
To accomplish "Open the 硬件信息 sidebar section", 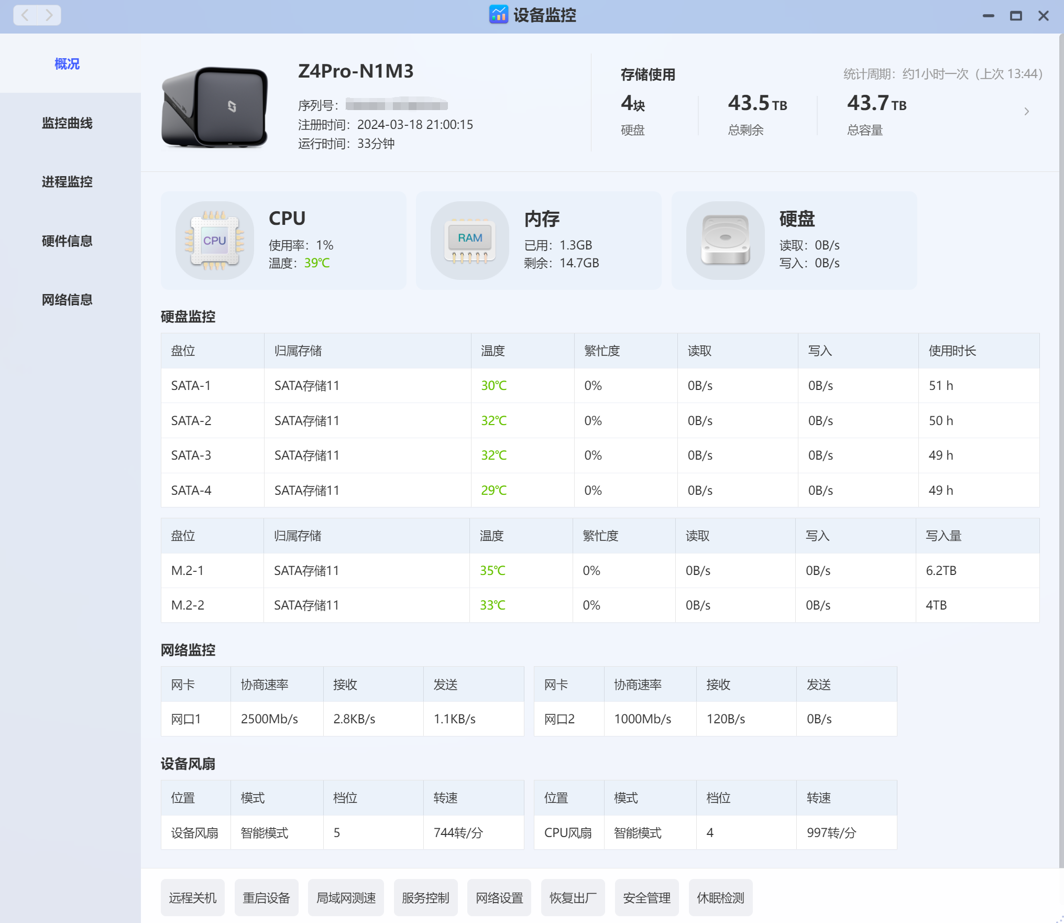I will coord(67,241).
